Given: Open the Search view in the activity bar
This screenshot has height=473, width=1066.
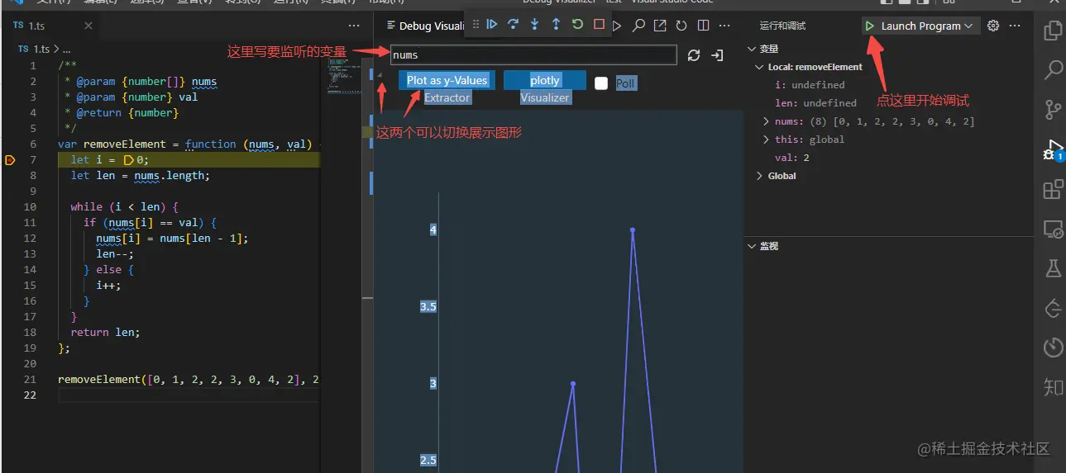Looking at the screenshot, I should 1054,70.
